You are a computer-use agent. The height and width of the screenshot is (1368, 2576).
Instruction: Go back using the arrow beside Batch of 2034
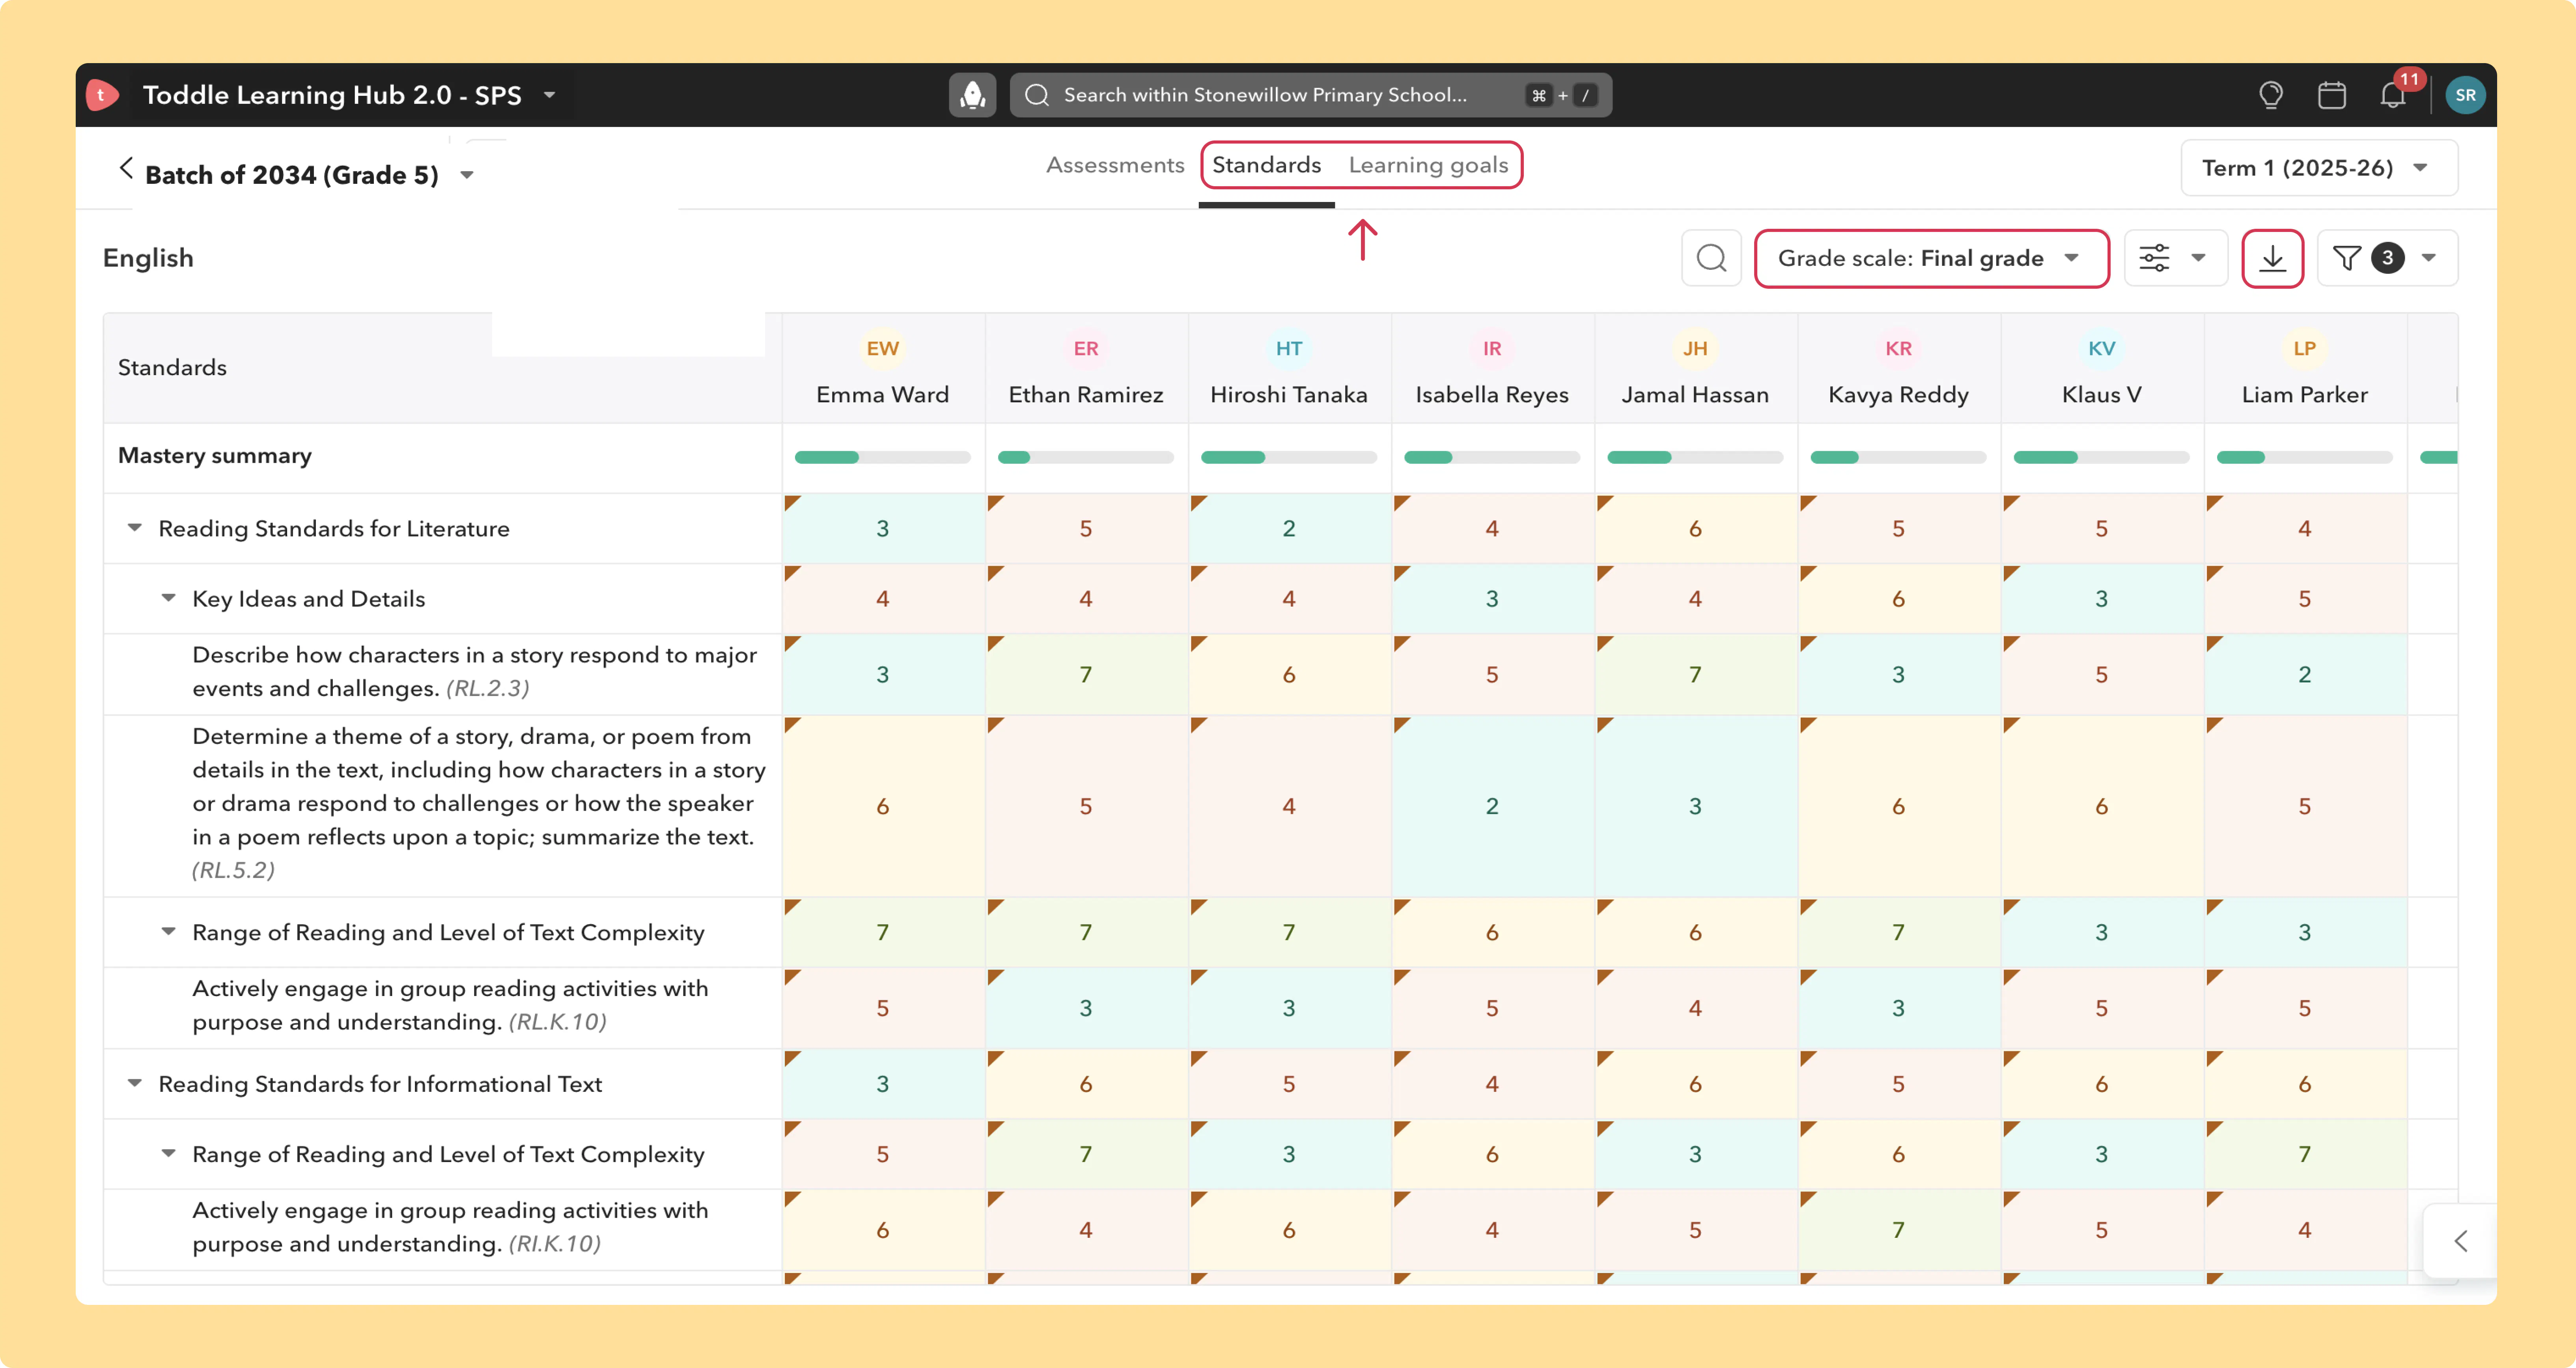(126, 168)
